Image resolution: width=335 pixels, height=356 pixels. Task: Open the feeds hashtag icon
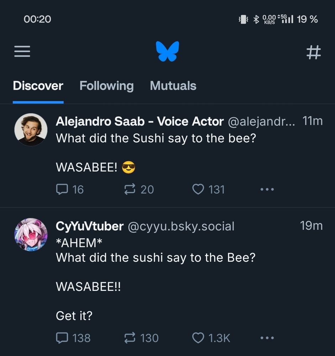tap(313, 53)
